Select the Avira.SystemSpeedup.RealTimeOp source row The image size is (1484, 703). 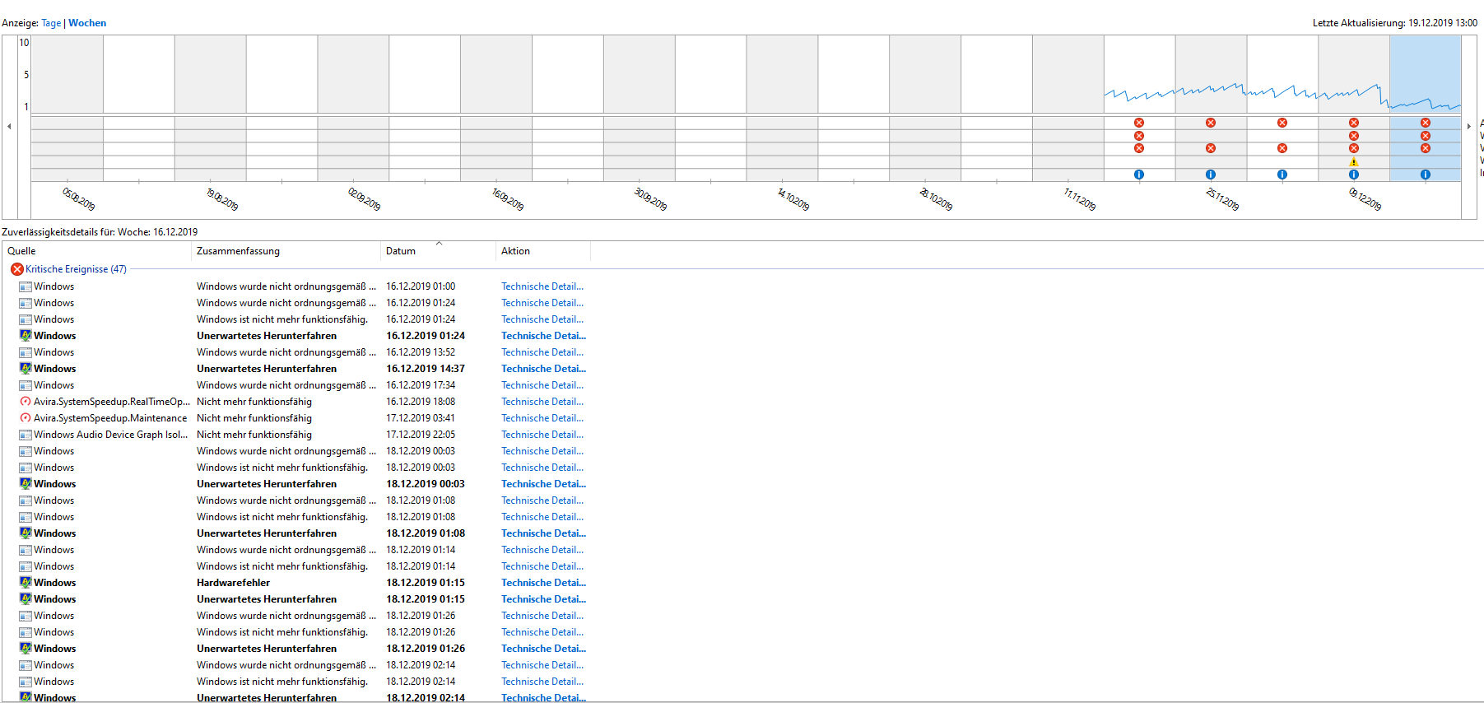[112, 402]
